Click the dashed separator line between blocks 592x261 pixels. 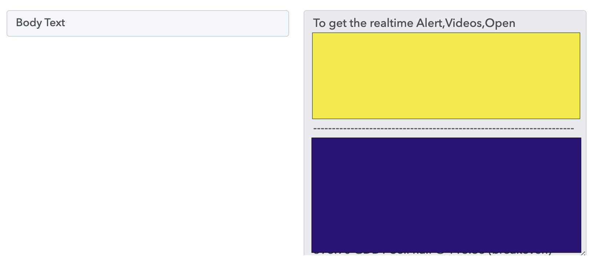tap(443, 129)
